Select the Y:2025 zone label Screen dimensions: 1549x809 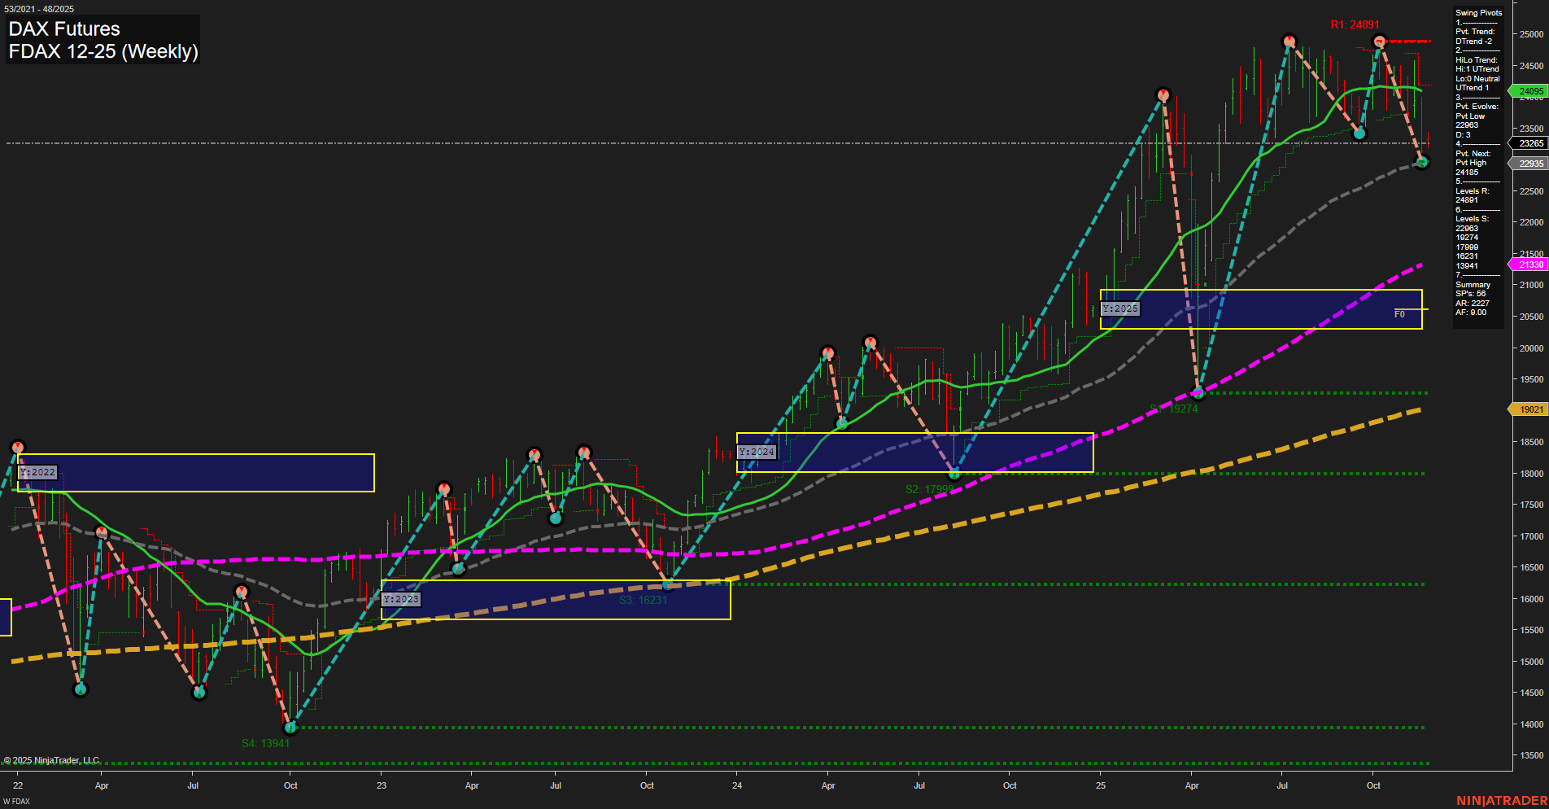click(x=1120, y=308)
